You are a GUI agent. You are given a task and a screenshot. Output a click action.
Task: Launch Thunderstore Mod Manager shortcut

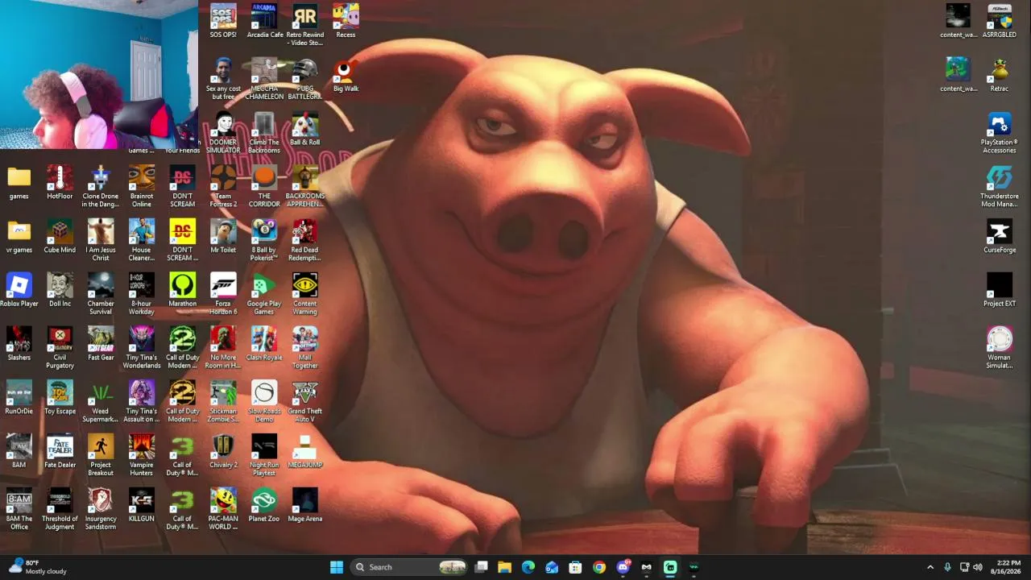[x=999, y=187]
